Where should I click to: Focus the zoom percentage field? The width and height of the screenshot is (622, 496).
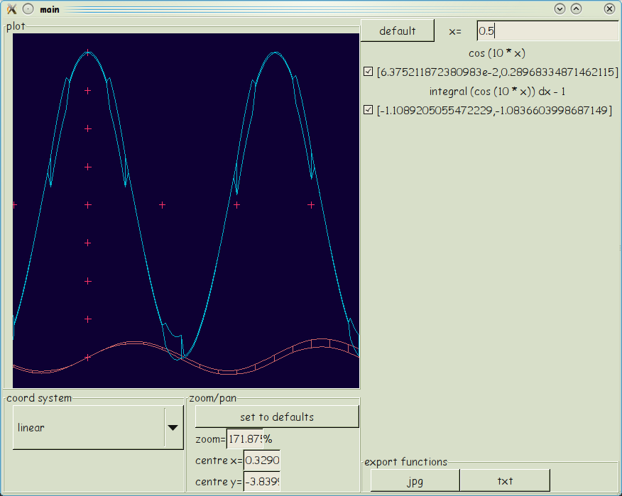[x=245, y=439]
